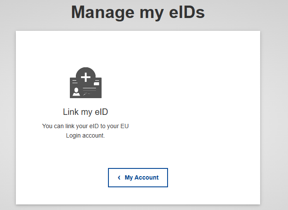Click the 'Login account.' text line
This screenshot has height=210, width=288.
(85, 135)
